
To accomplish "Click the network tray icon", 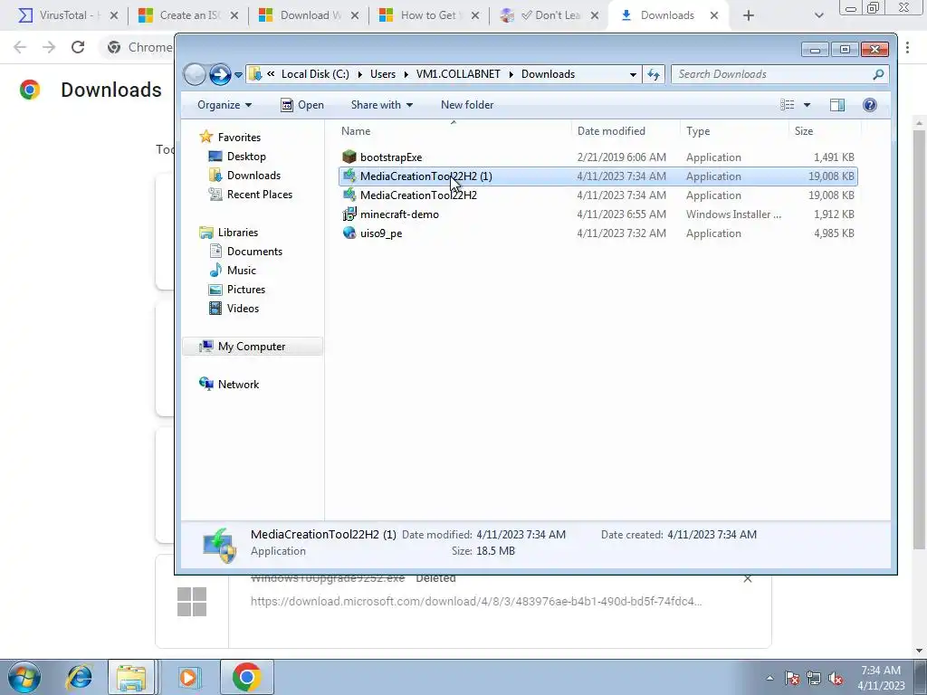I will [814, 678].
